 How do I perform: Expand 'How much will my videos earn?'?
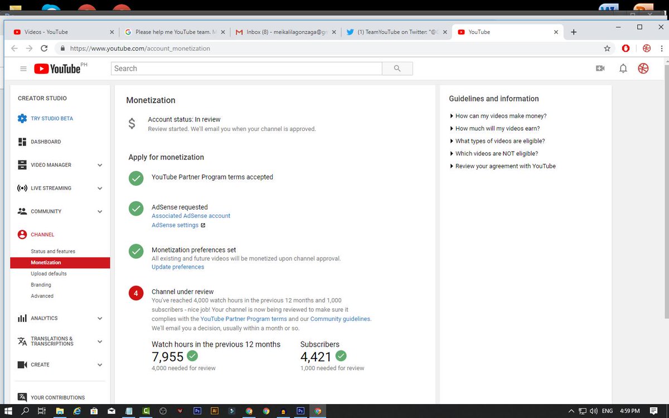[495, 128]
